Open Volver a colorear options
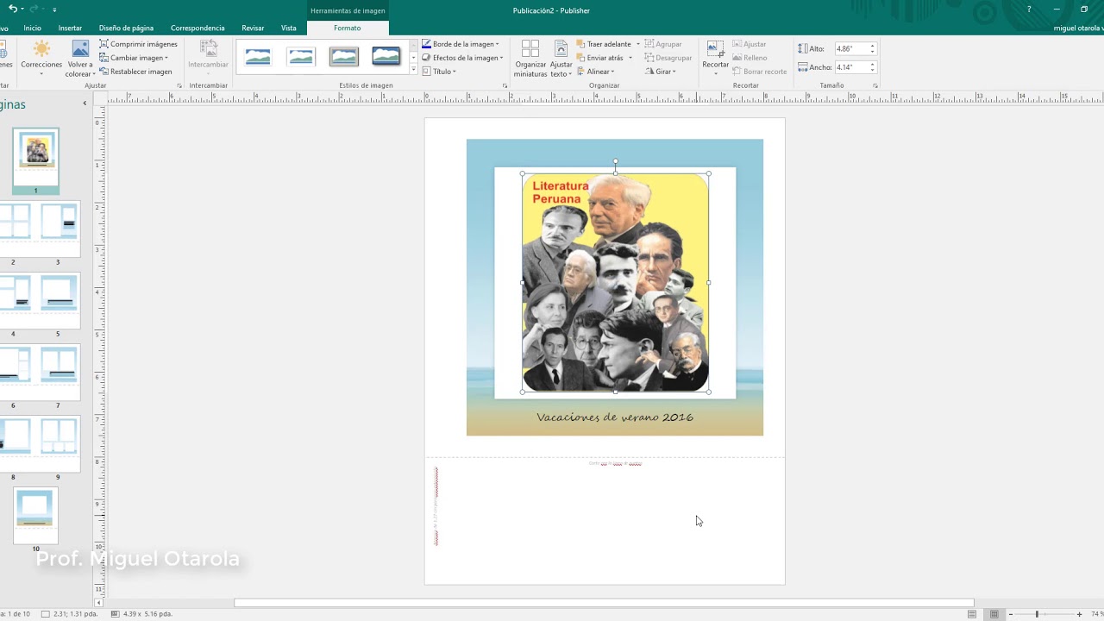This screenshot has height=621, width=1104. click(x=79, y=59)
